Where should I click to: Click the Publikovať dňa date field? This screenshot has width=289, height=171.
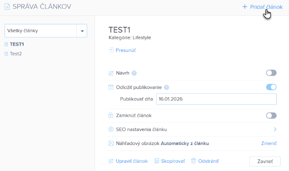[x=216, y=99]
